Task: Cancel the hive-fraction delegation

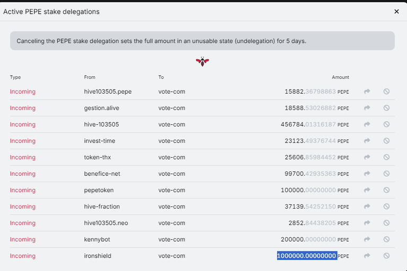Action: (386, 206)
